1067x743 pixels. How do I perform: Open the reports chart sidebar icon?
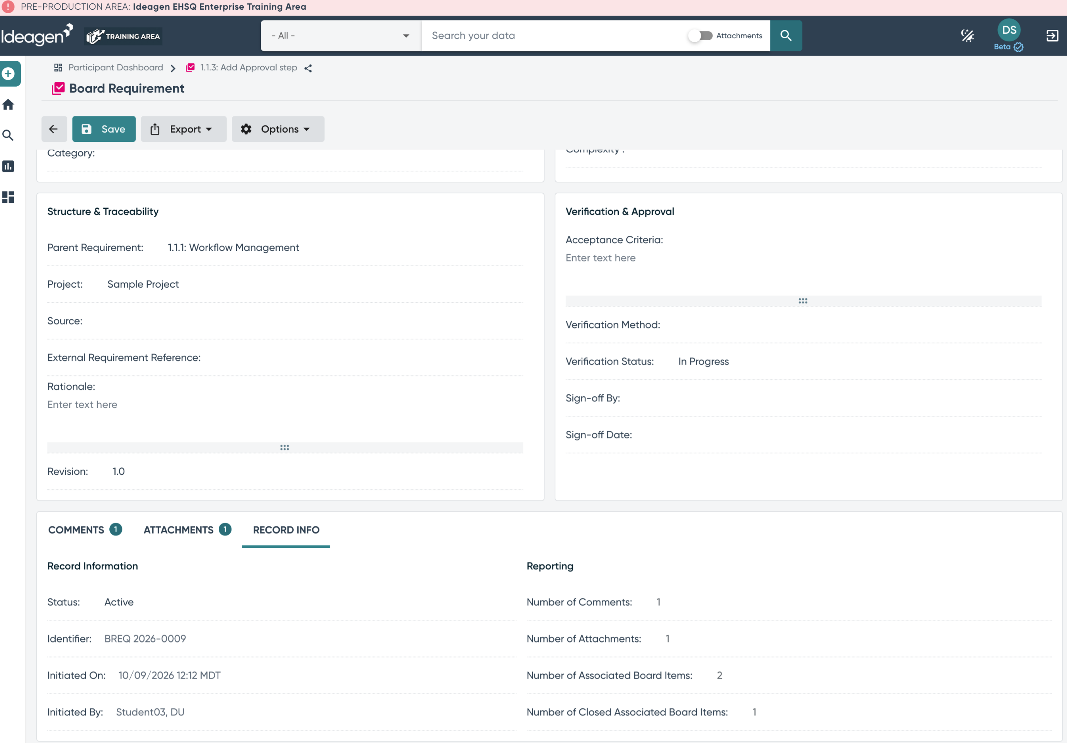point(9,167)
